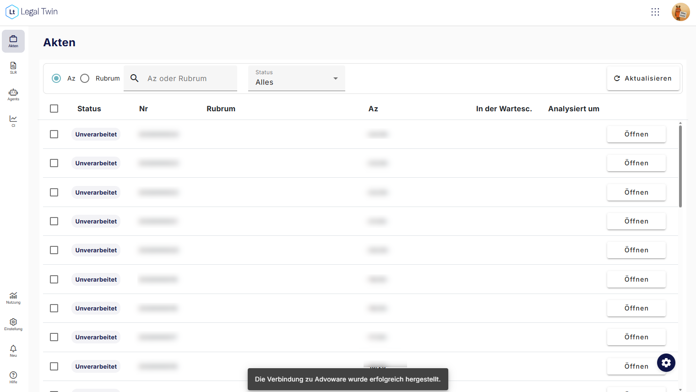Check the select-all checkbox in table header
The height and width of the screenshot is (392, 696).
[54, 109]
